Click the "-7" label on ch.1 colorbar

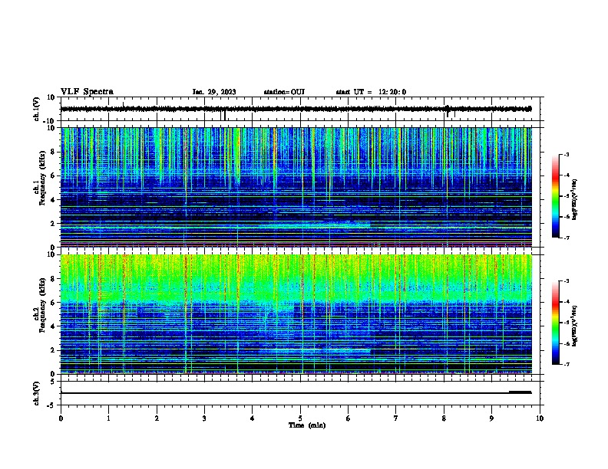tap(567, 238)
